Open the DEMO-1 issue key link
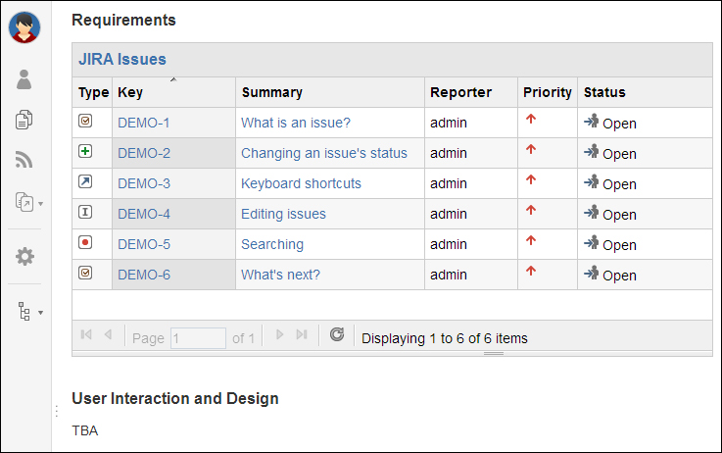 (x=144, y=123)
